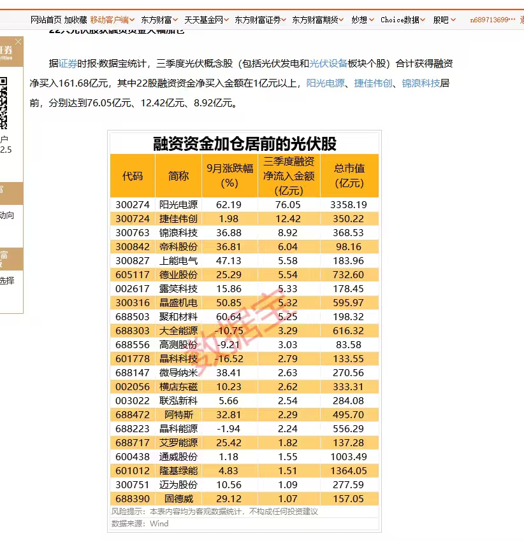This screenshot has width=524, height=541.
Task: Click 迈为股份 row name
Action: tap(178, 485)
